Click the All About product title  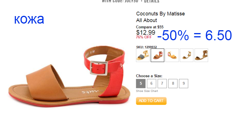pyautogui.click(x=146, y=20)
